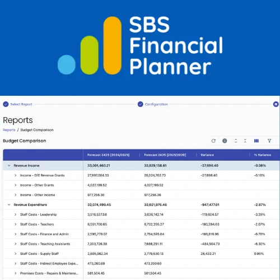This screenshot has width=280, height=280.
Task: Expand Staff Costs - Finance and Admin row
Action: click(16, 234)
